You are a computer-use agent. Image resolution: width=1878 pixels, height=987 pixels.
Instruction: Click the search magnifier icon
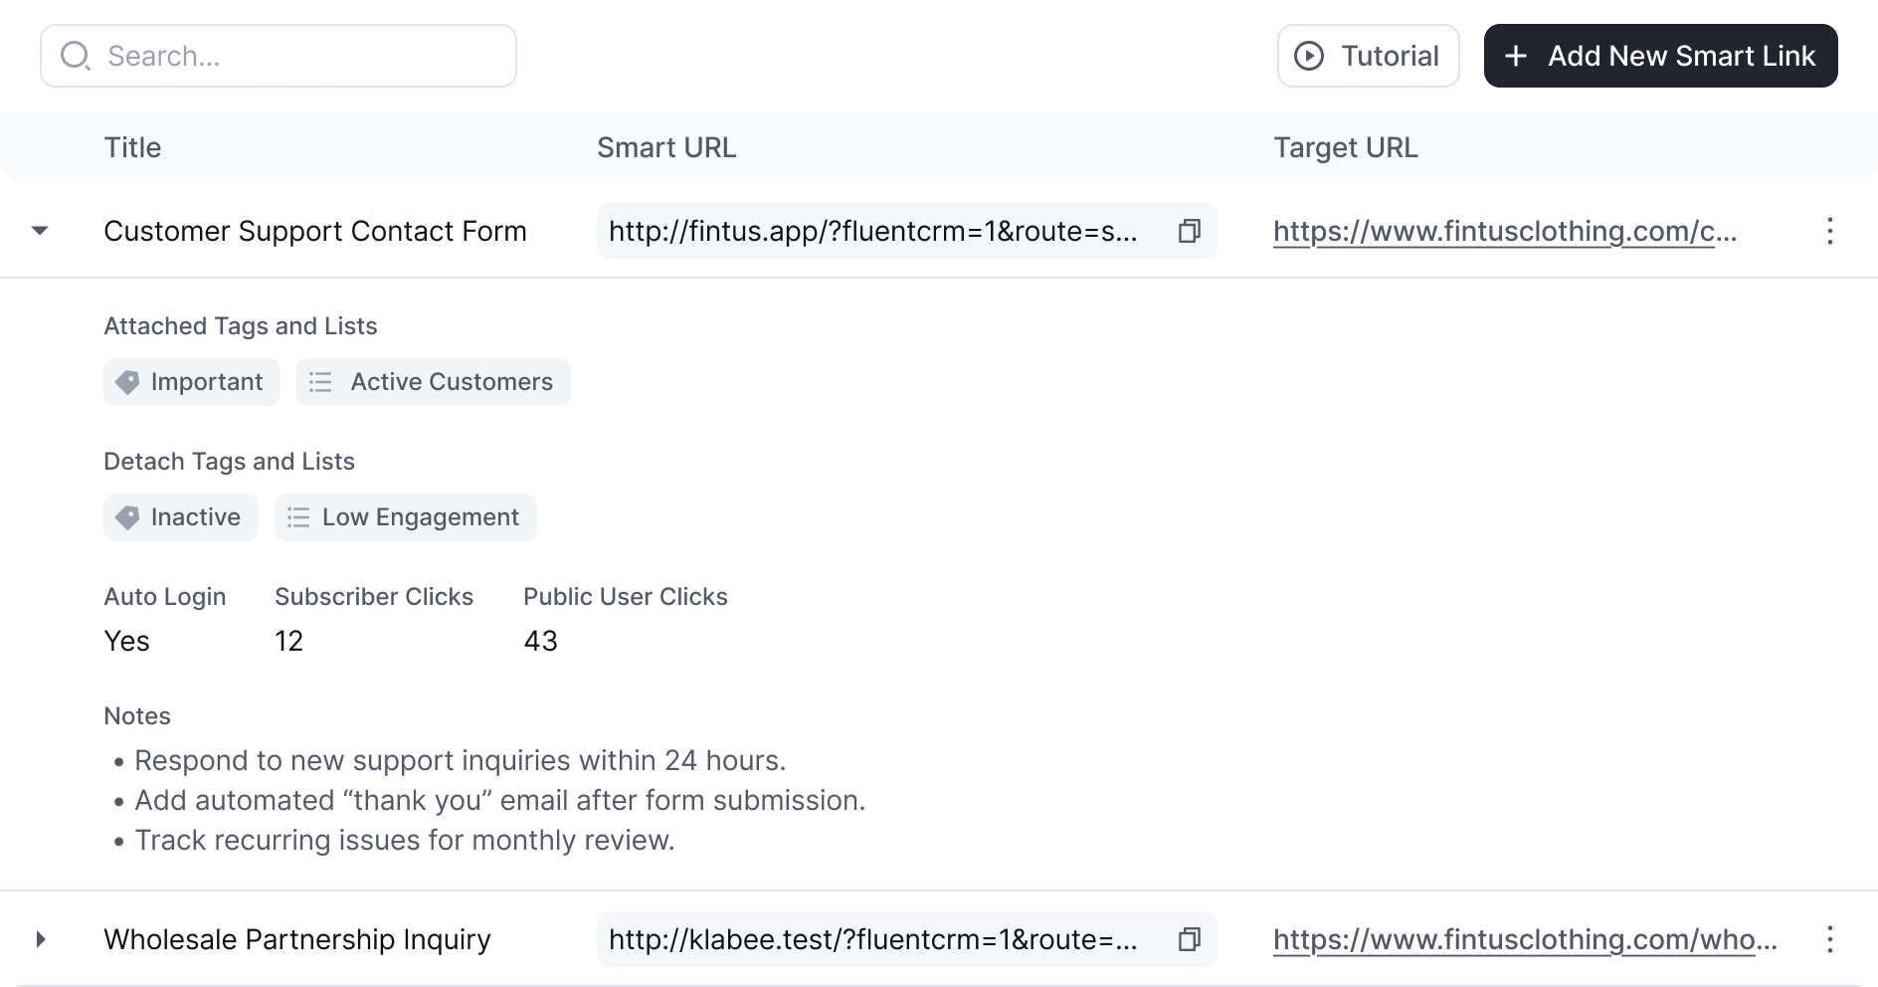tap(76, 56)
